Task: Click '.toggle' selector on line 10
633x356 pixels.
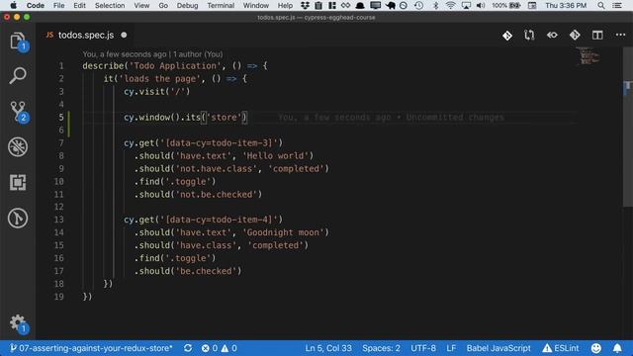Action: pos(188,182)
